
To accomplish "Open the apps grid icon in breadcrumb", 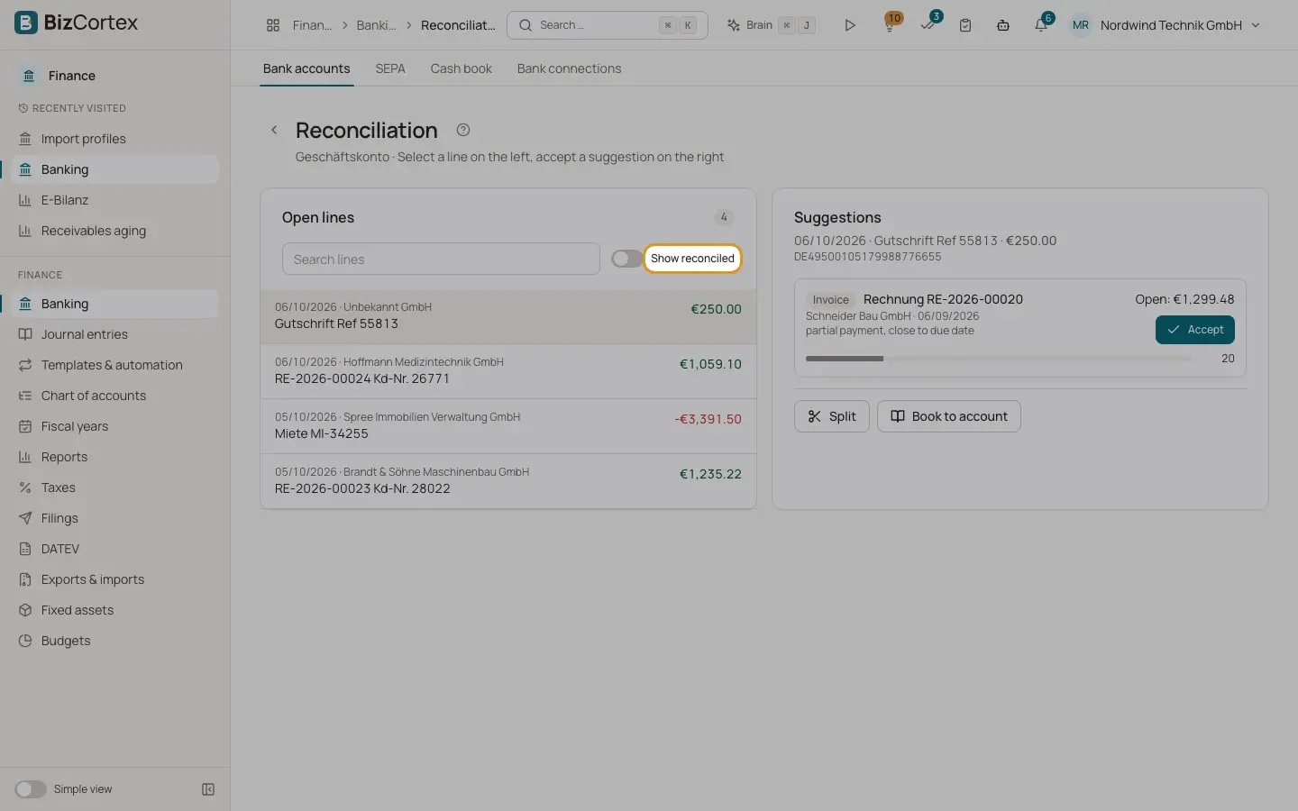I will (x=273, y=25).
